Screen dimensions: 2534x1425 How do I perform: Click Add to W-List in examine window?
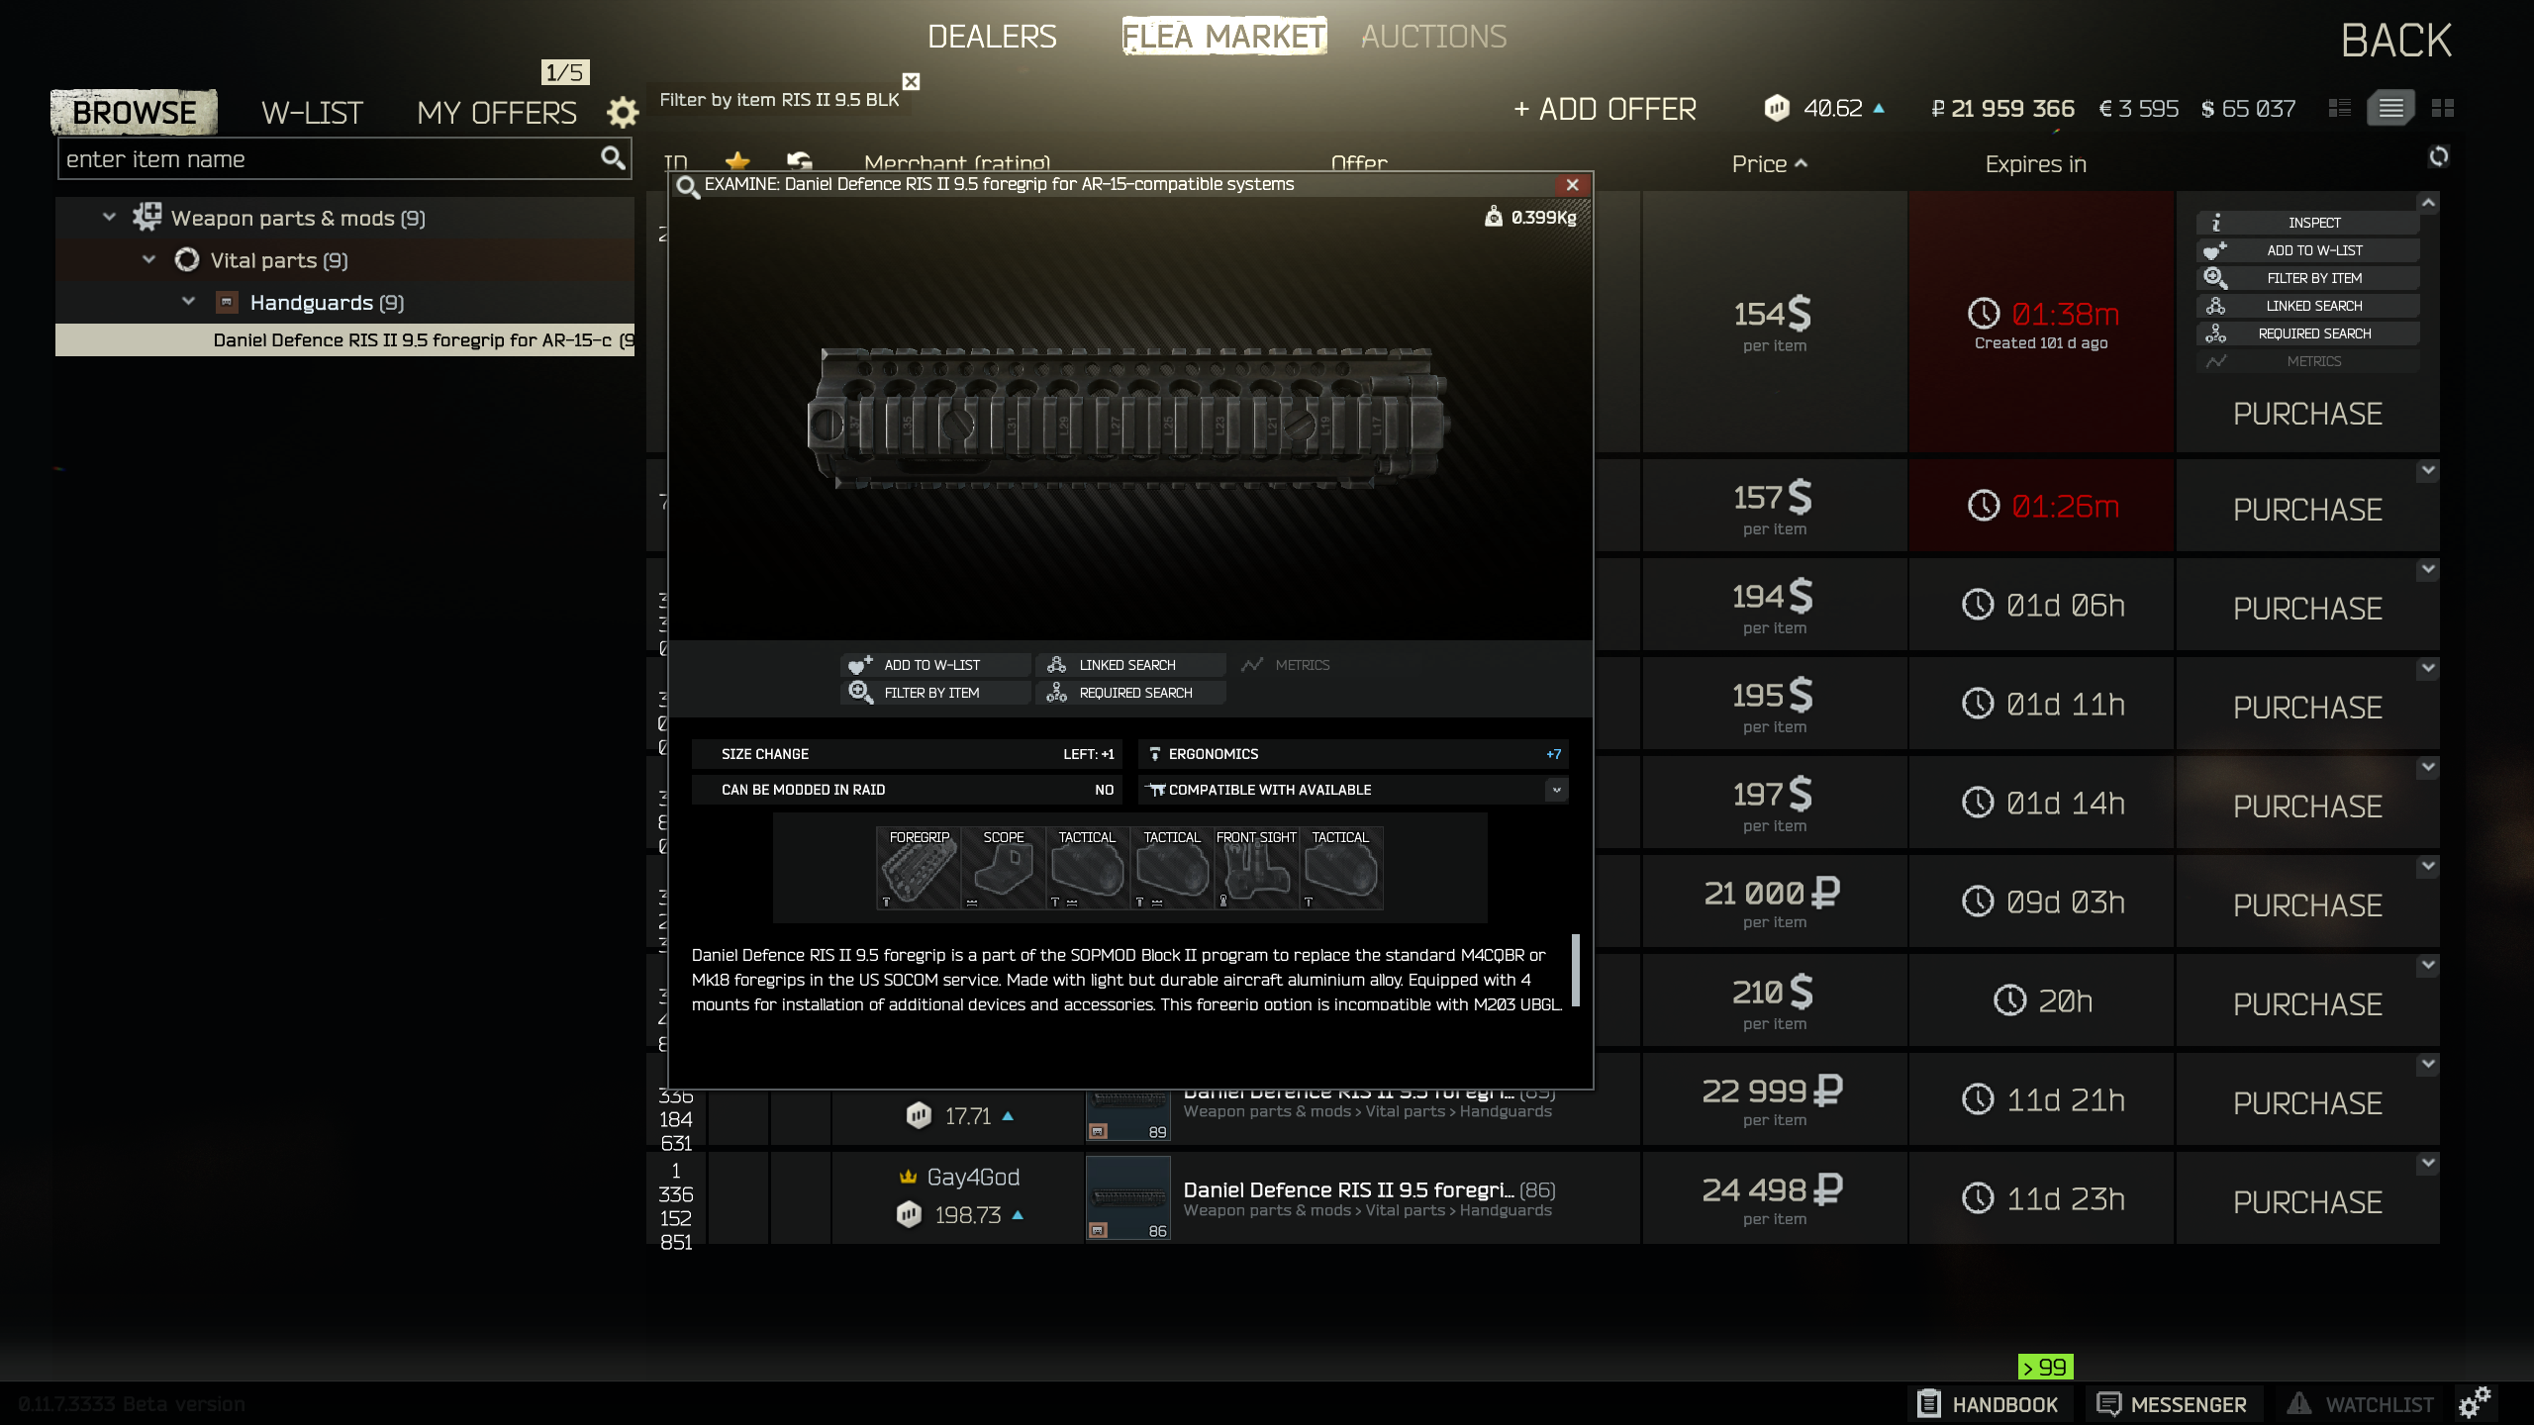tap(935, 665)
